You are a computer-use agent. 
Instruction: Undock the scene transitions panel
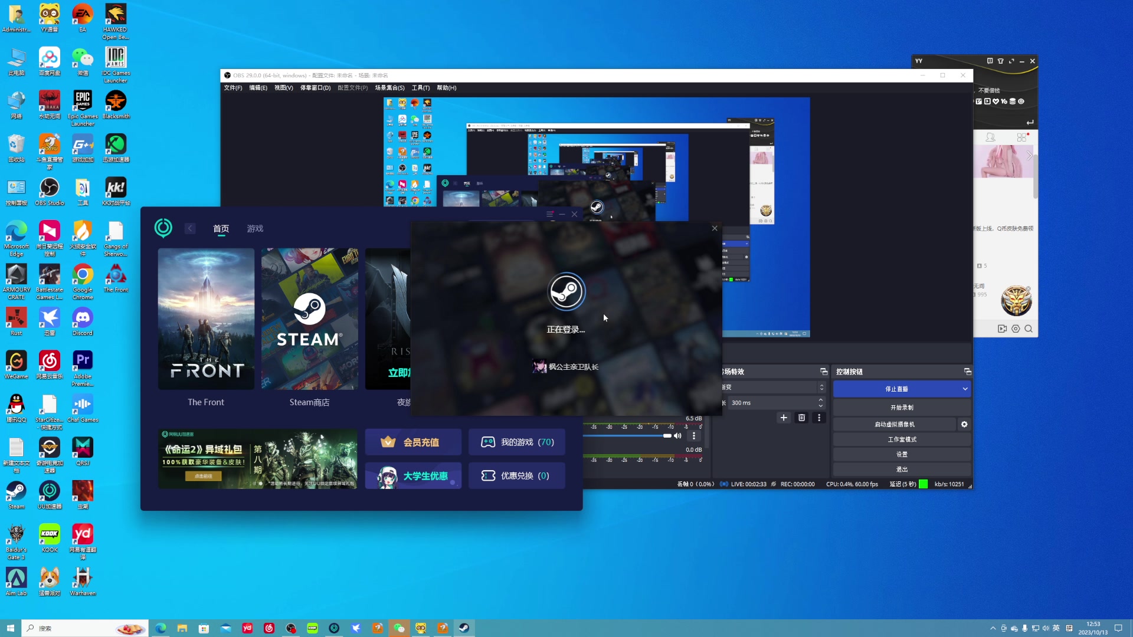824,372
